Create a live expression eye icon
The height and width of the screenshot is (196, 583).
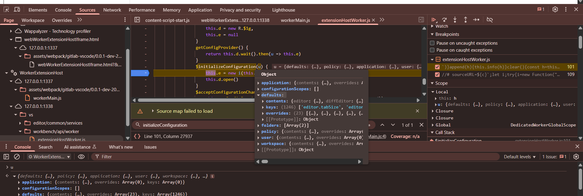coord(81,157)
